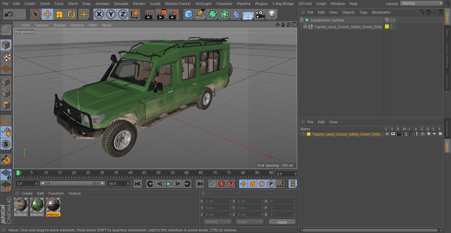
Task: Toggle render visibility for Toyota layer
Action: (x=399, y=134)
